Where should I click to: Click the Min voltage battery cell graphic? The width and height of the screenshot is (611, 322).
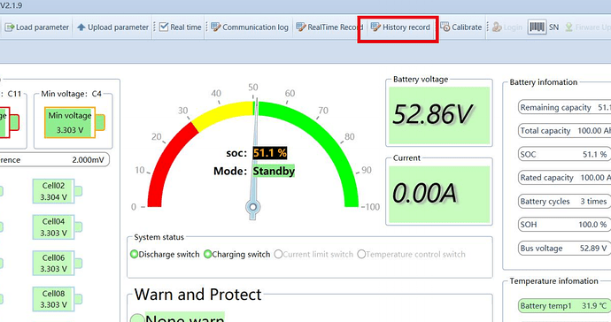point(74,122)
